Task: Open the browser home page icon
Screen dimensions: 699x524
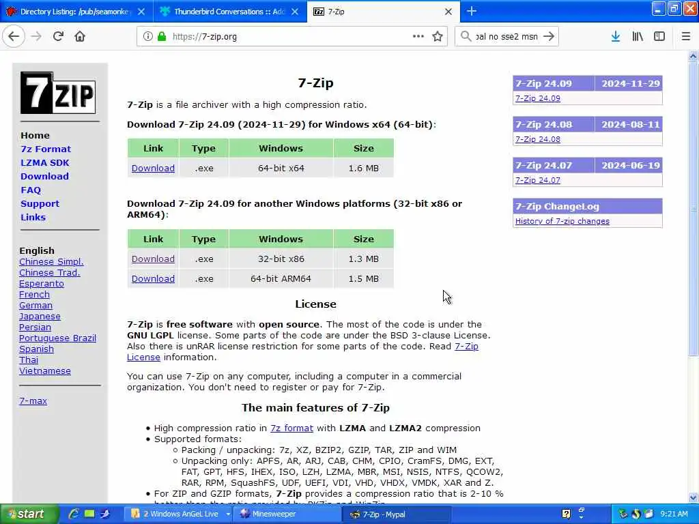Action: pyautogui.click(x=80, y=36)
